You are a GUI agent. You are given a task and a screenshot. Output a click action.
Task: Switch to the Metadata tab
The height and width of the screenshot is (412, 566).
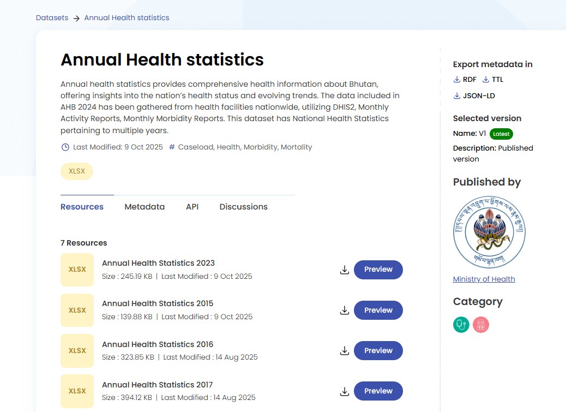click(144, 207)
